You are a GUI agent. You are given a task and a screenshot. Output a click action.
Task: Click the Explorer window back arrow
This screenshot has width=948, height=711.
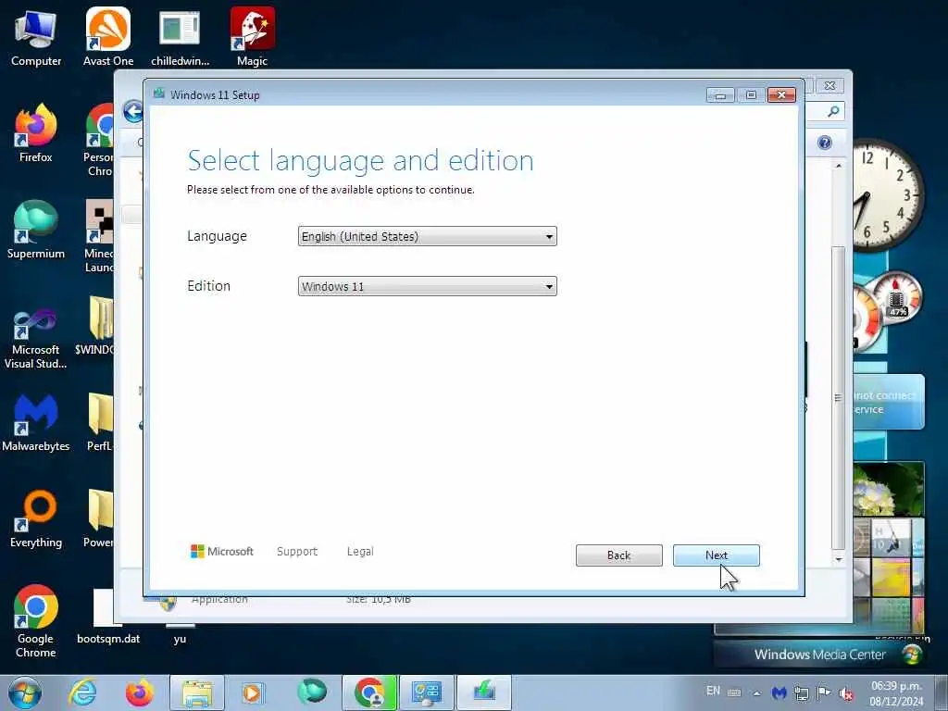coord(133,111)
